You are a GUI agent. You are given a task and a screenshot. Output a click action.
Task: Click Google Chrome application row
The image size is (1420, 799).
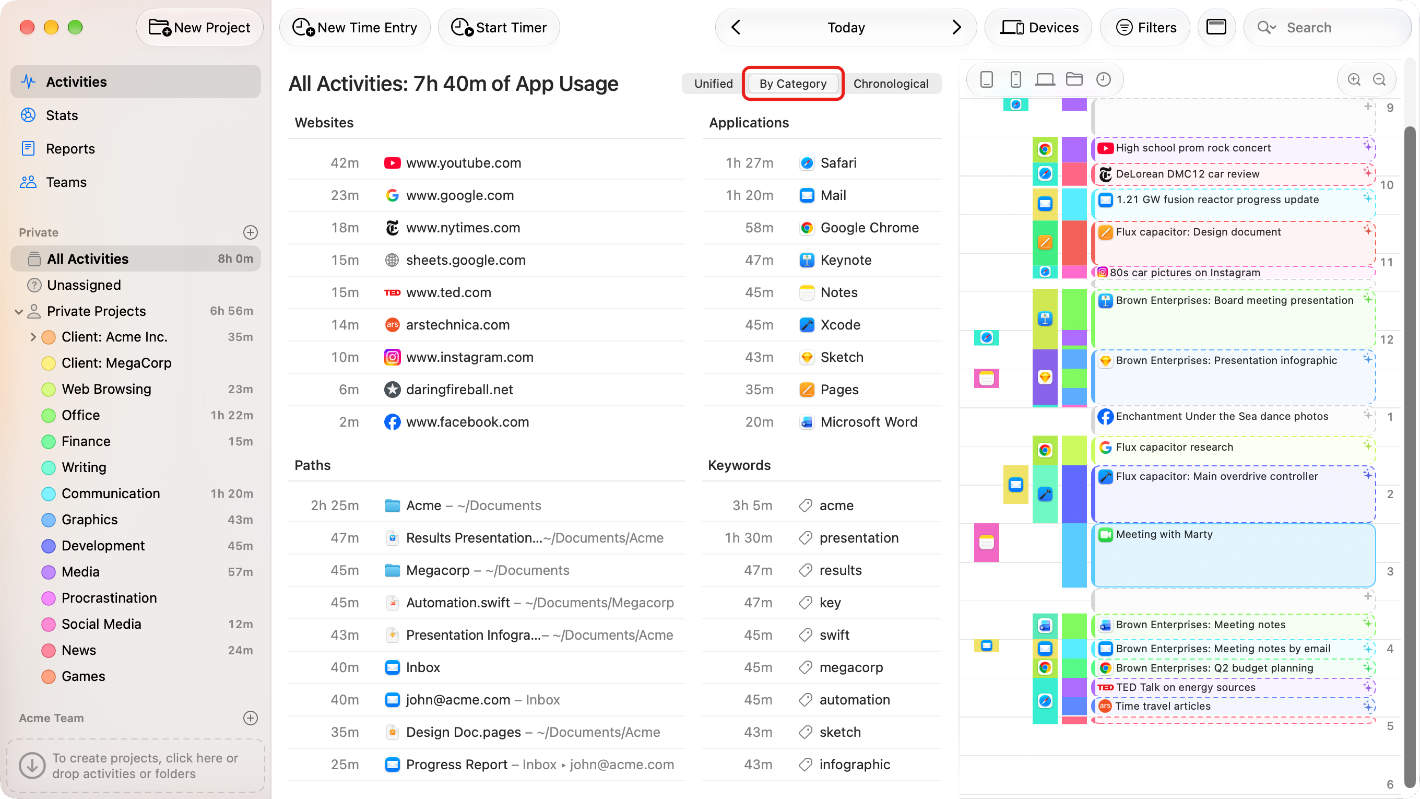click(821, 228)
